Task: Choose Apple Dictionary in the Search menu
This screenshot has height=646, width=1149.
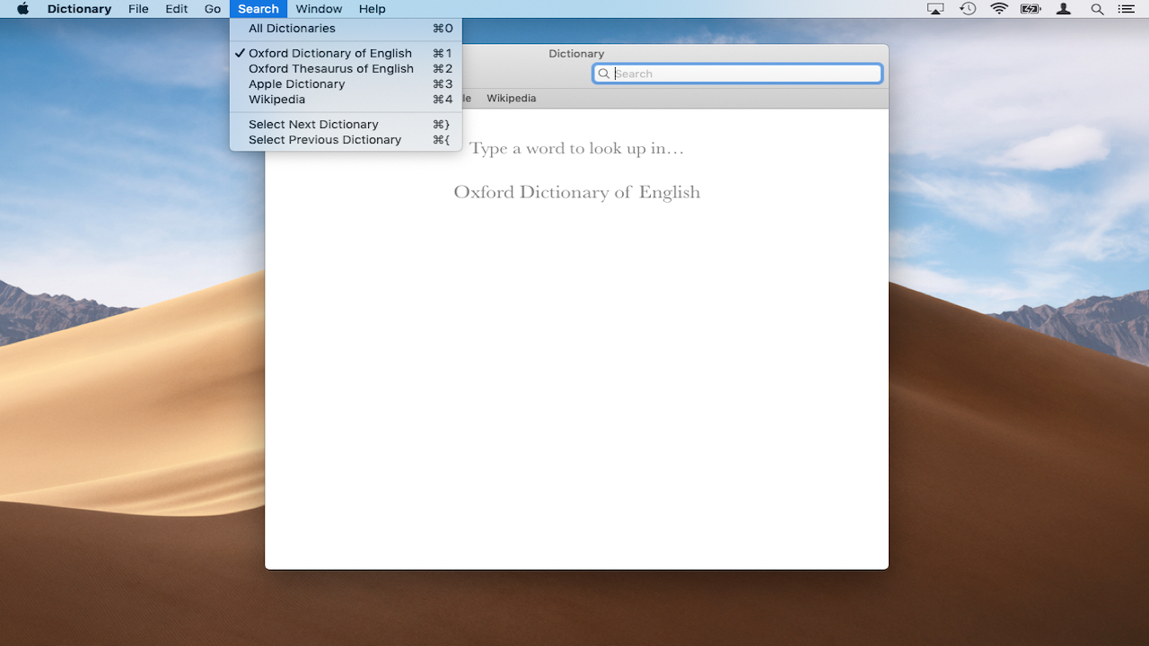Action: coord(346,84)
